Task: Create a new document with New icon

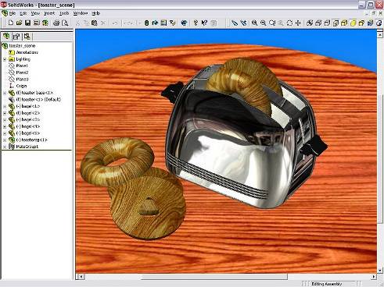Action: coord(11,23)
